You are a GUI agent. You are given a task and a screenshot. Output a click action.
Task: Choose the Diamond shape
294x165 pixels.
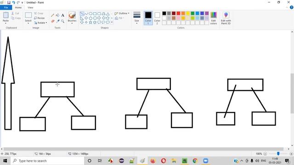[86, 18]
